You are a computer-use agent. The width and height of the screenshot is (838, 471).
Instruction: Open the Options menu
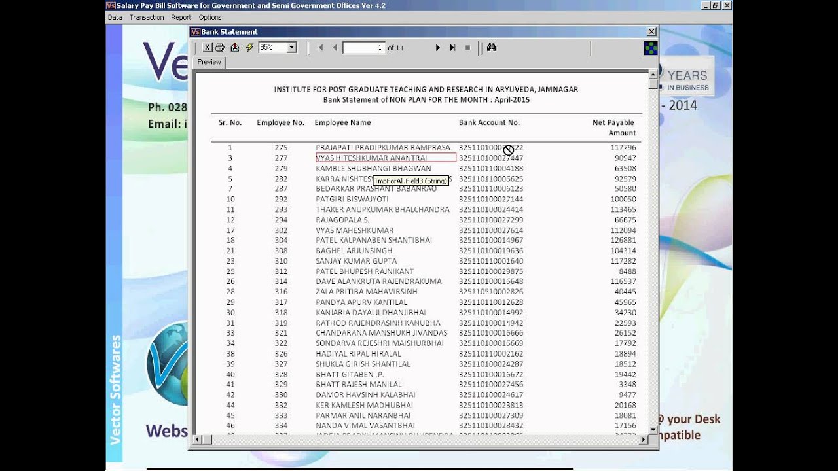coord(210,17)
